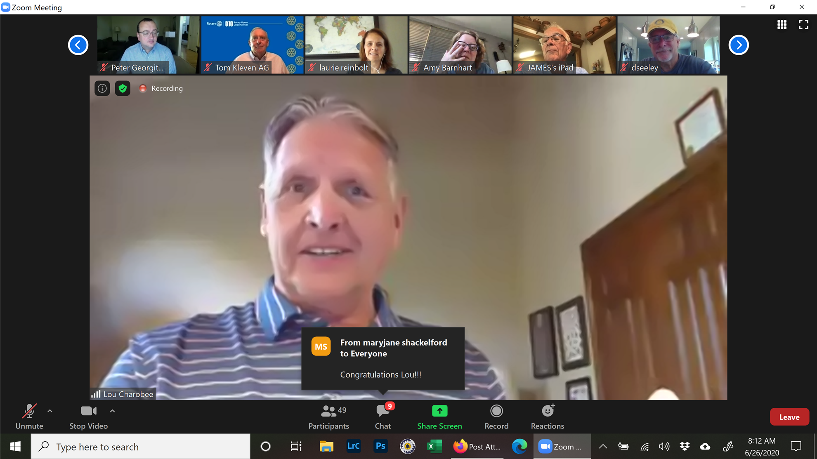Toggle the Record button
The height and width of the screenshot is (459, 817).
[496, 416]
